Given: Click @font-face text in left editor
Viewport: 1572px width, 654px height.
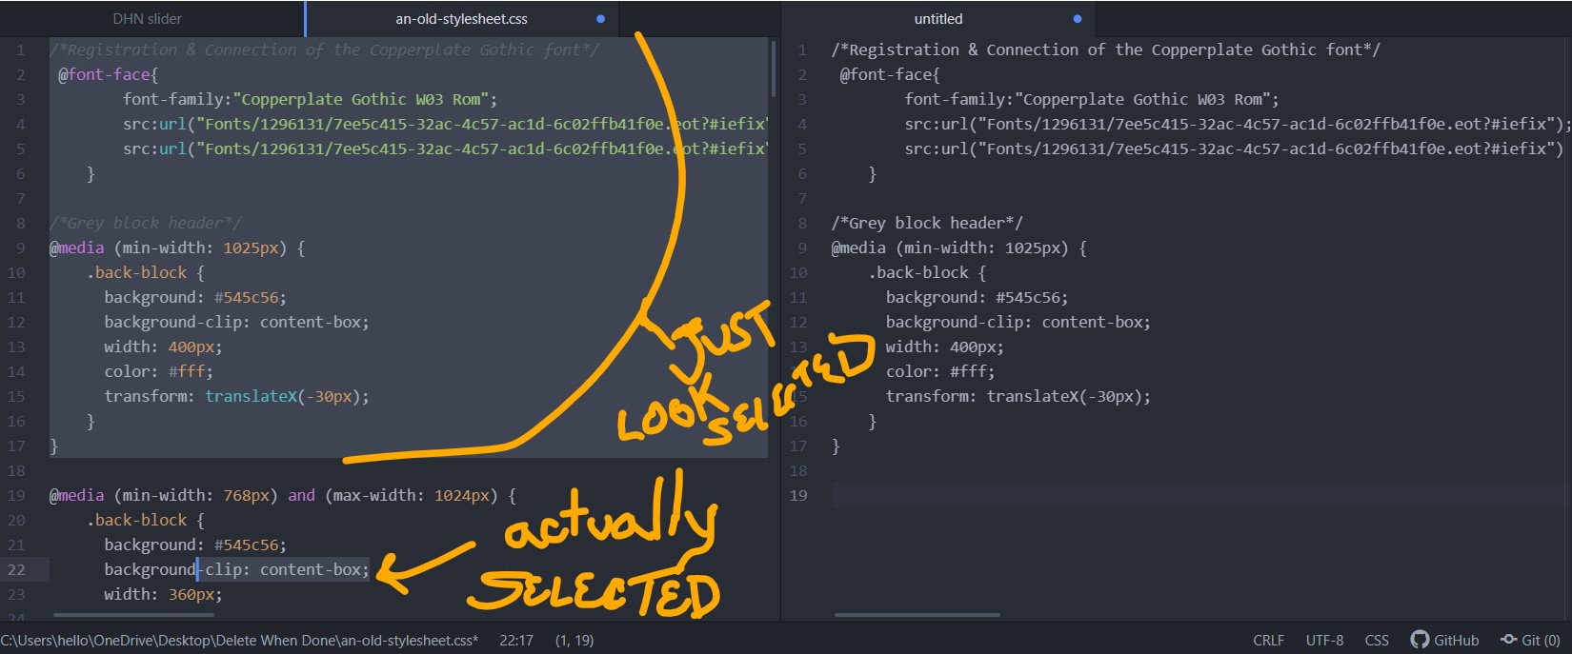Looking at the screenshot, I should coord(108,74).
